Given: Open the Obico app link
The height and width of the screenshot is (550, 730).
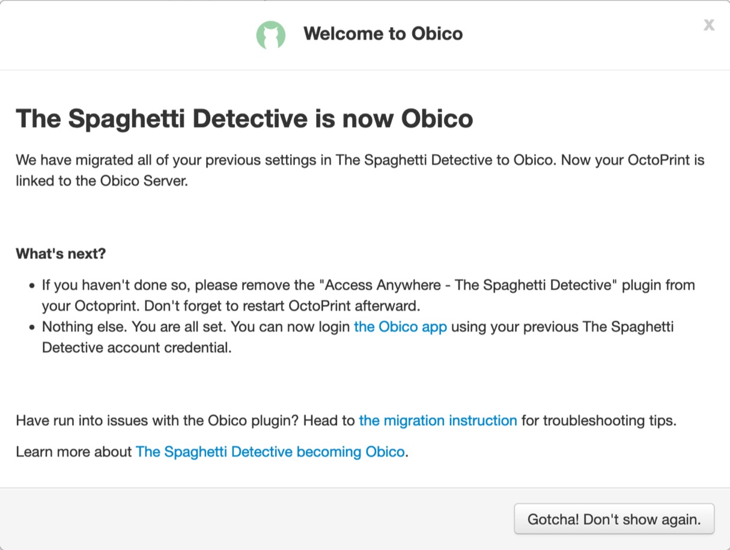Looking at the screenshot, I should 400,327.
